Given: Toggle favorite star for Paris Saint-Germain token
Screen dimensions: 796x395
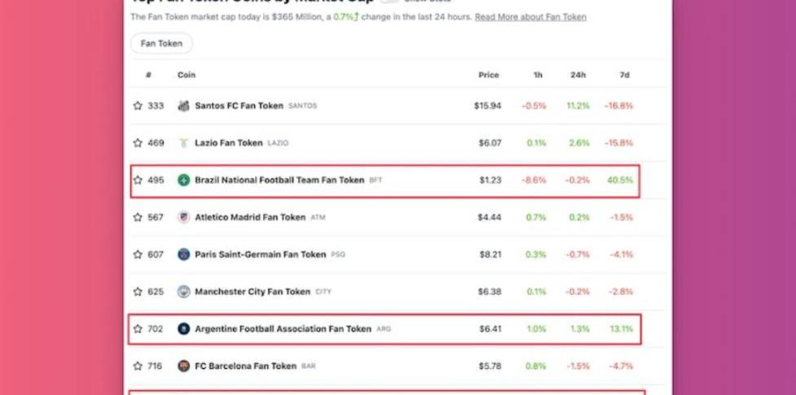Looking at the screenshot, I should point(138,254).
